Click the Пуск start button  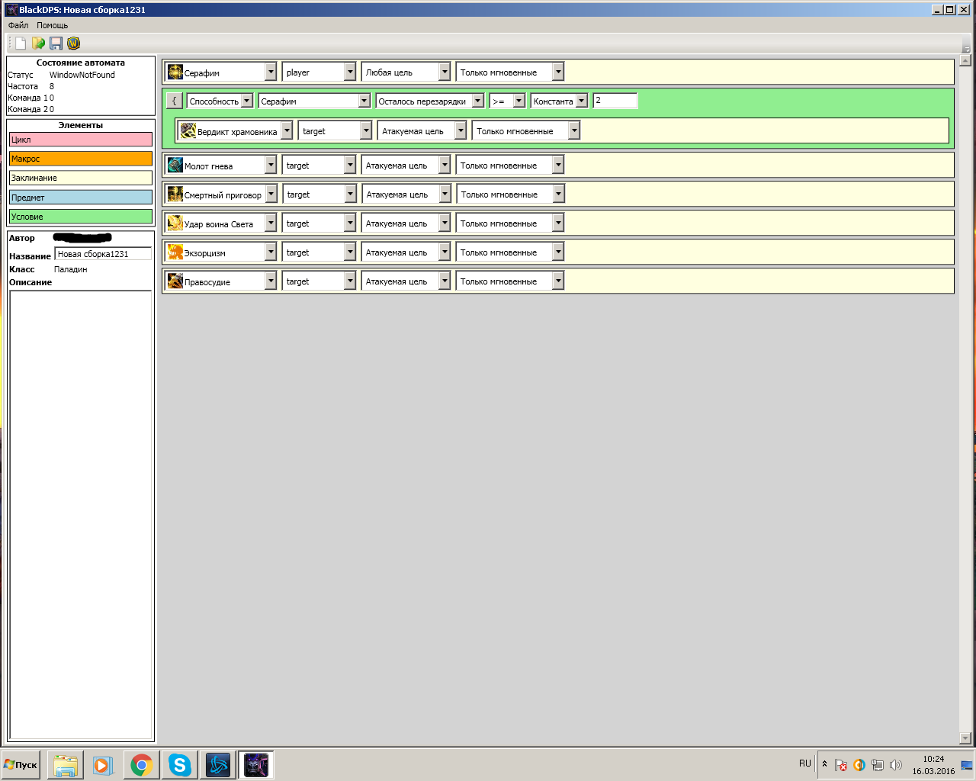(21, 764)
